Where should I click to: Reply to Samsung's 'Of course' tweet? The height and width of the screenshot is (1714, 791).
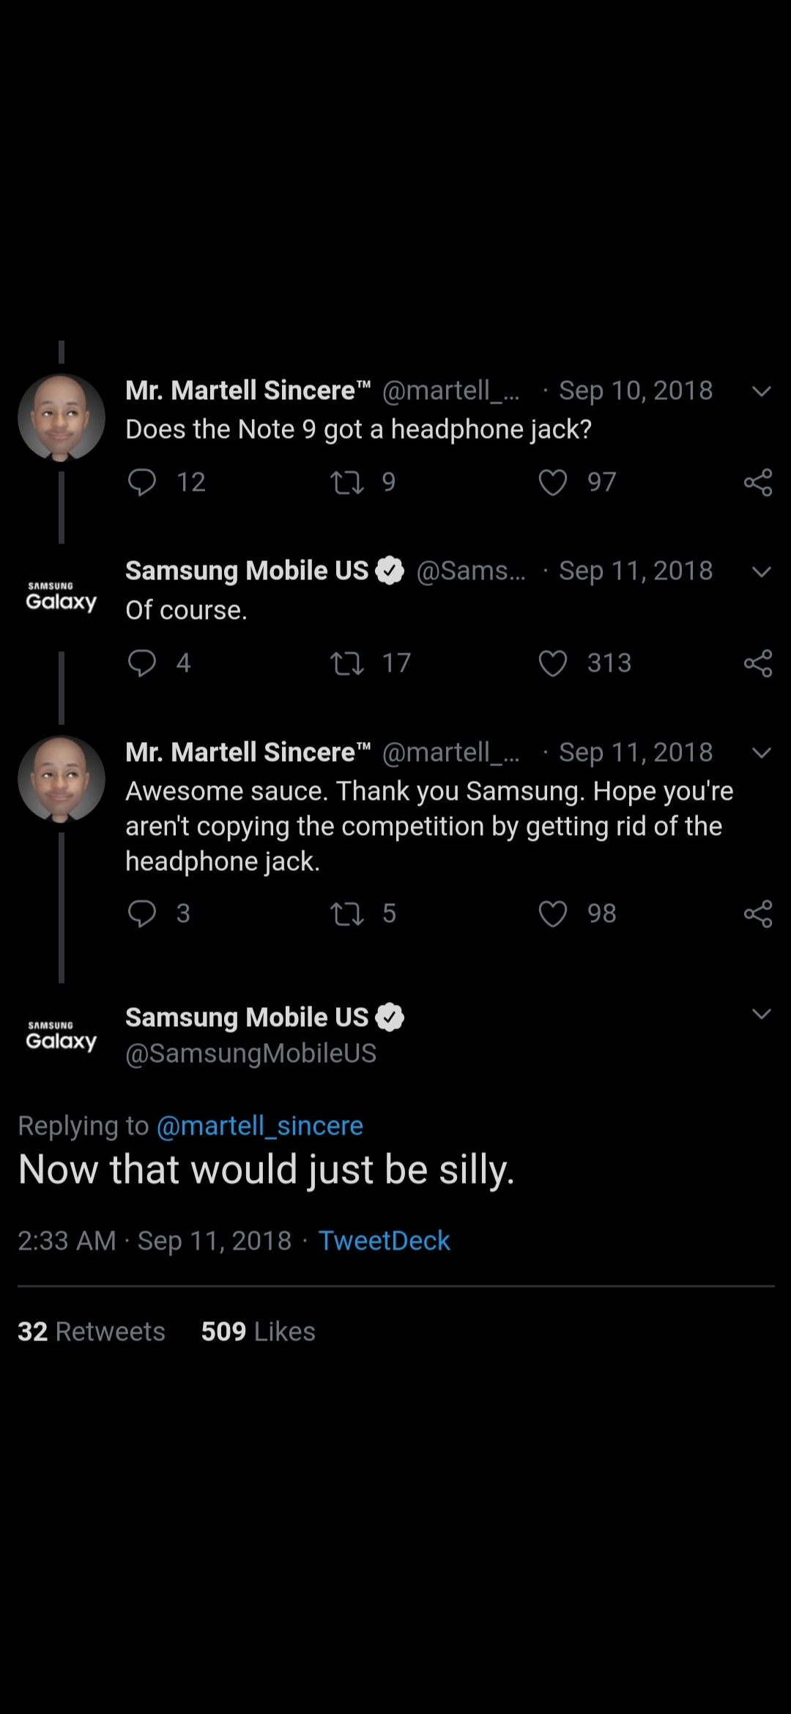(x=144, y=663)
